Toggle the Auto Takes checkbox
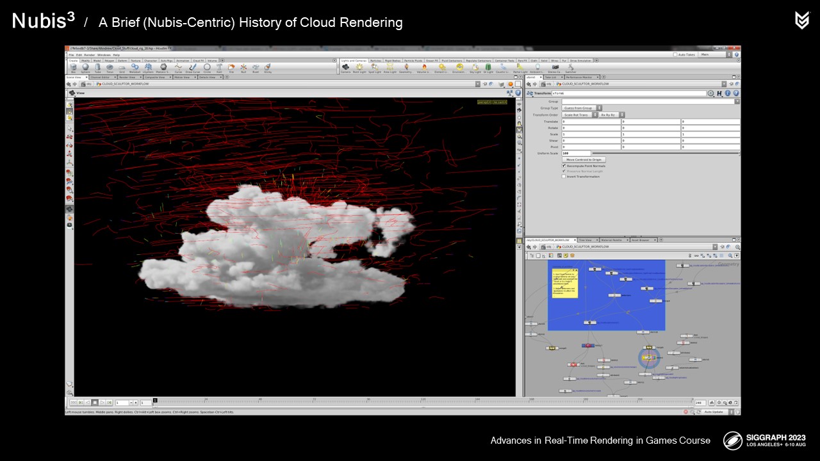820x461 pixels. pyautogui.click(x=675, y=54)
